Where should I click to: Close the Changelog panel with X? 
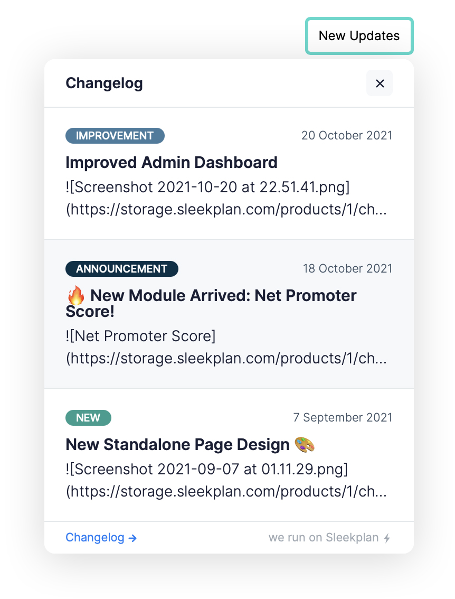tap(380, 83)
